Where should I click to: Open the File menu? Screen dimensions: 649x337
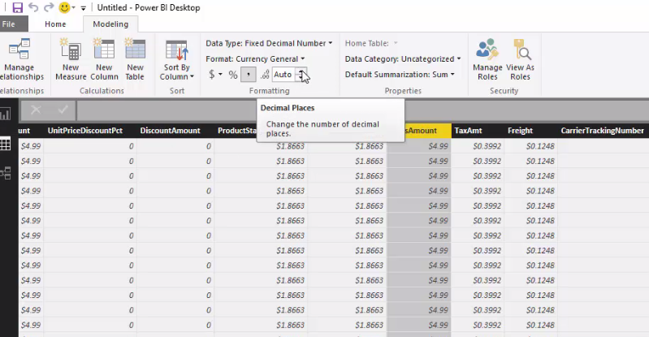click(x=9, y=24)
